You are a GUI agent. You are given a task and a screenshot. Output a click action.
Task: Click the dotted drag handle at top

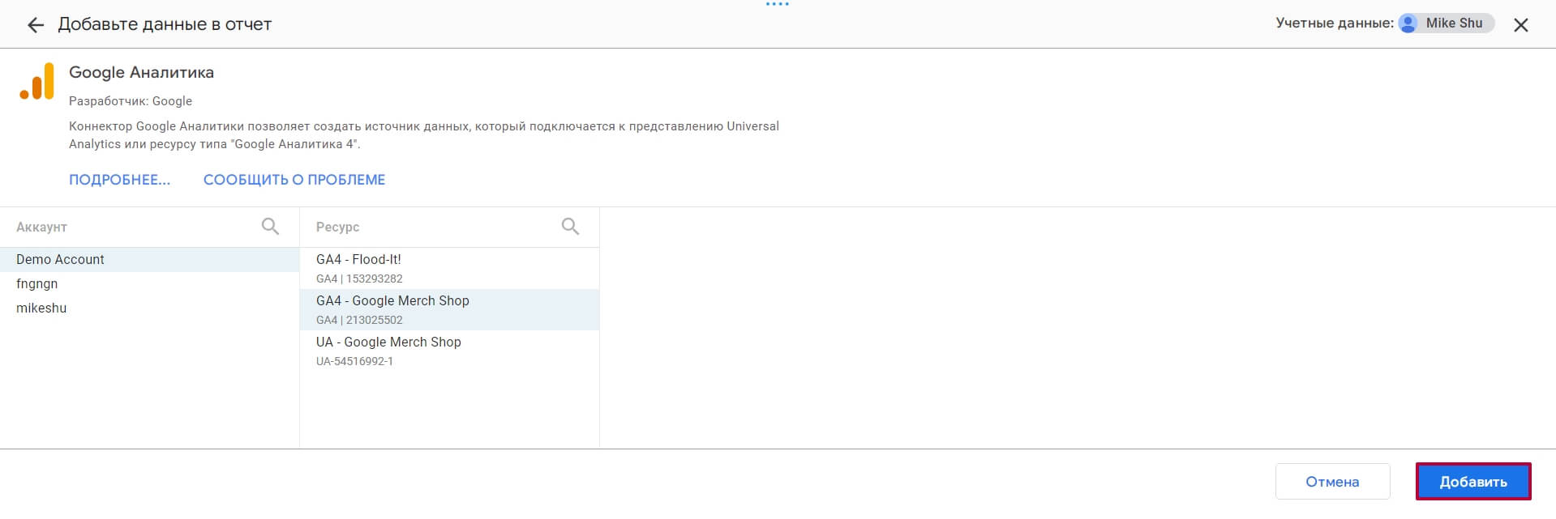(778, 4)
